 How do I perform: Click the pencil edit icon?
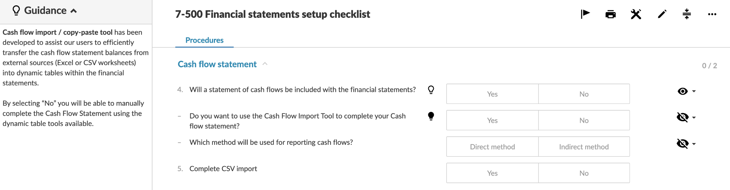coord(662,14)
